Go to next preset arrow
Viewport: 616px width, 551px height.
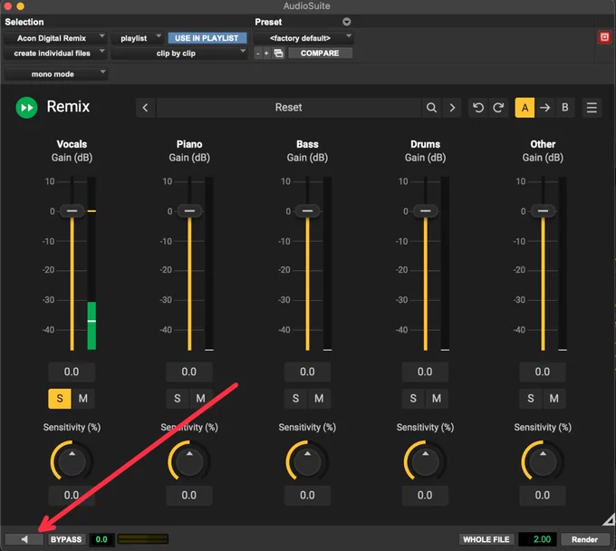point(452,107)
